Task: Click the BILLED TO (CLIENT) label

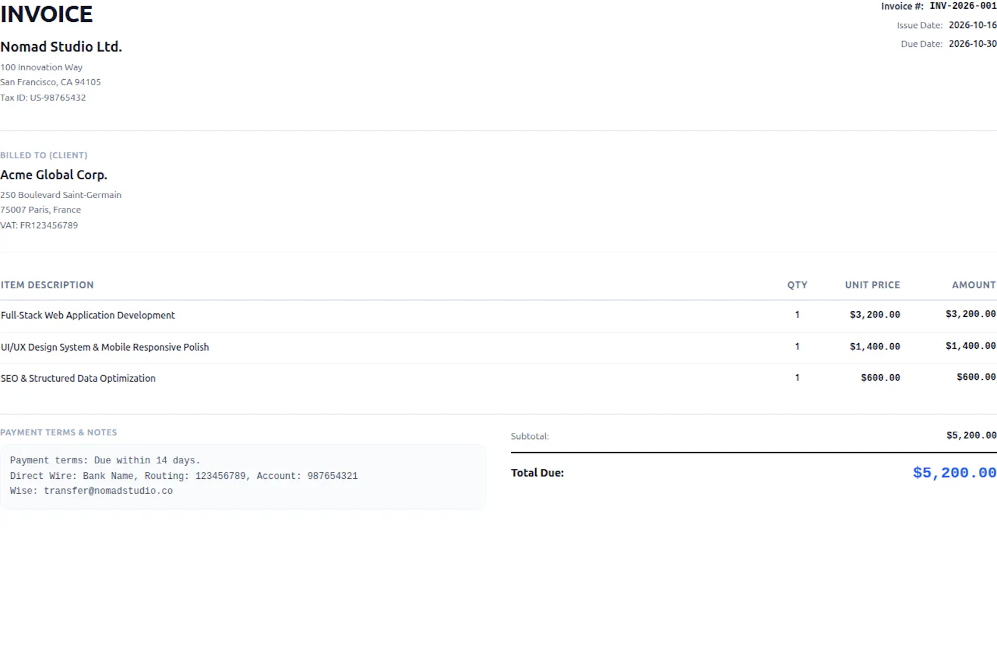Action: 44,155
